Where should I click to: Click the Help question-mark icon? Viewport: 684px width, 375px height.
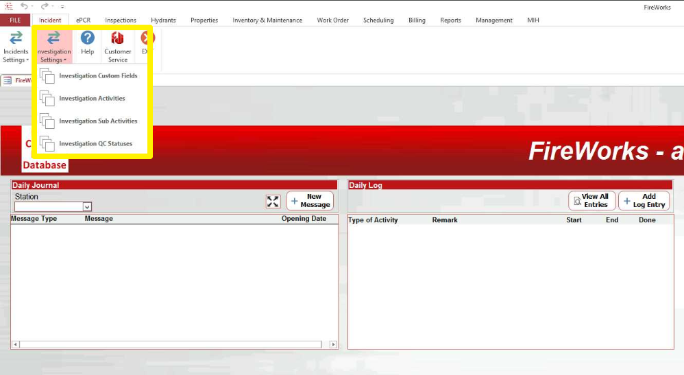pos(87,38)
